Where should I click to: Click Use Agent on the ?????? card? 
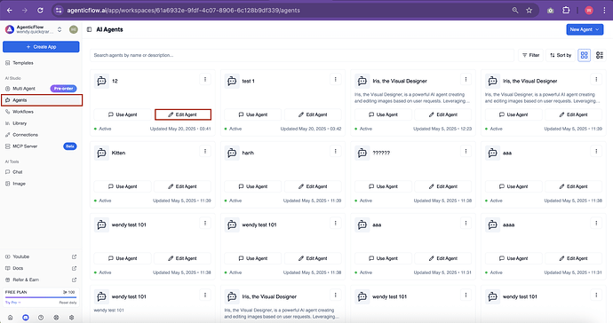click(x=383, y=186)
